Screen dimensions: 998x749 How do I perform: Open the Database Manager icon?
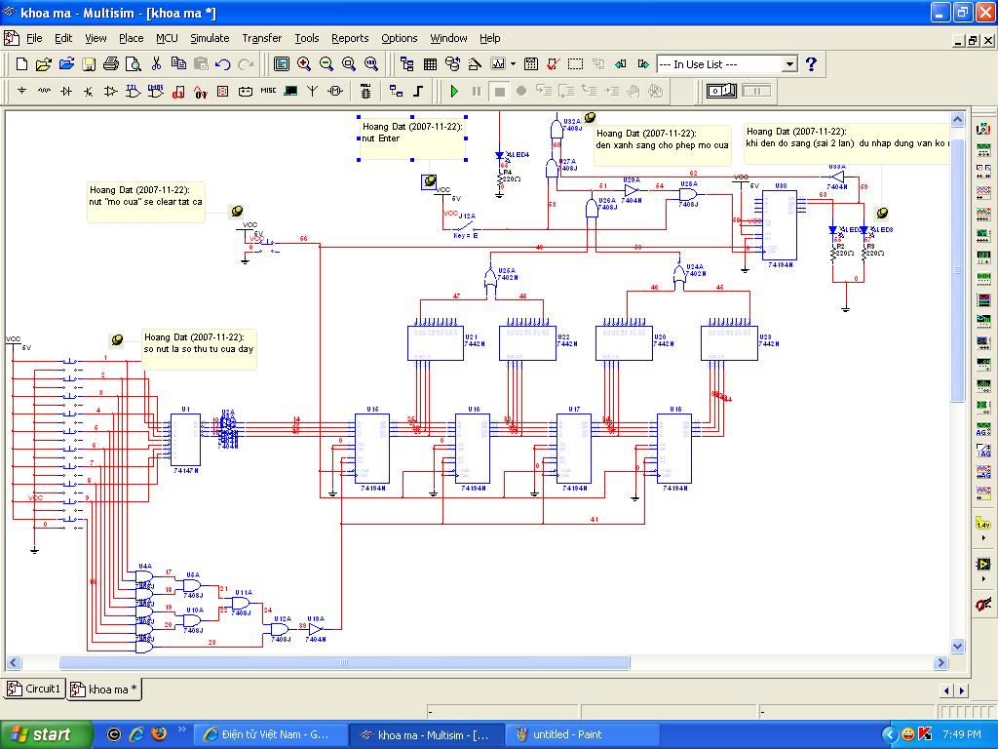pyautogui.click(x=452, y=63)
